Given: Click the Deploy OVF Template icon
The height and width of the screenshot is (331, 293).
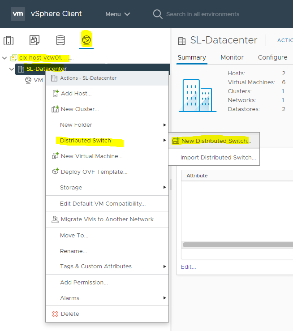Looking at the screenshot, I should pos(55,172).
